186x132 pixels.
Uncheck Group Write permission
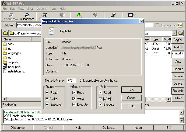[74, 99]
